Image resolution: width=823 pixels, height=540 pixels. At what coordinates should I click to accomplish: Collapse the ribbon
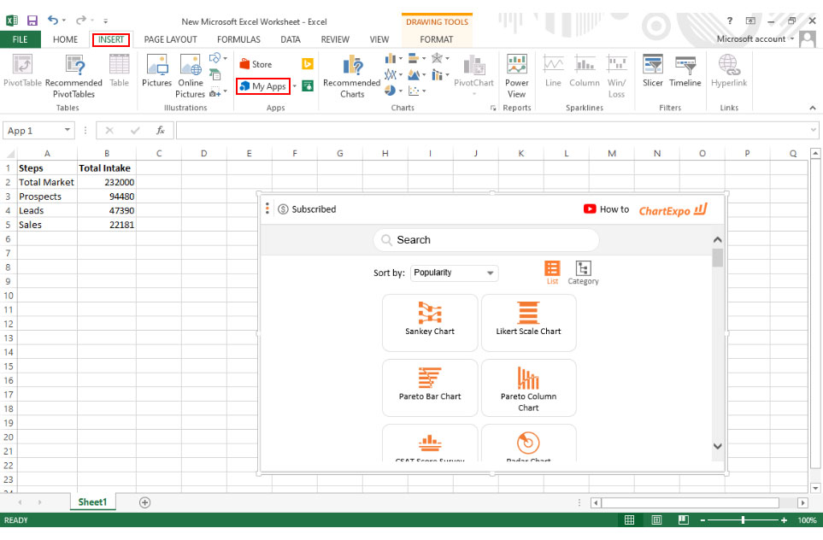(813, 108)
